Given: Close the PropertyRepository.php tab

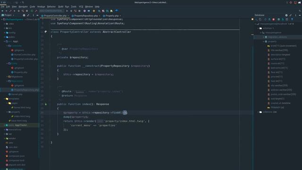Looking at the screenshot, I should (x=100, y=16).
